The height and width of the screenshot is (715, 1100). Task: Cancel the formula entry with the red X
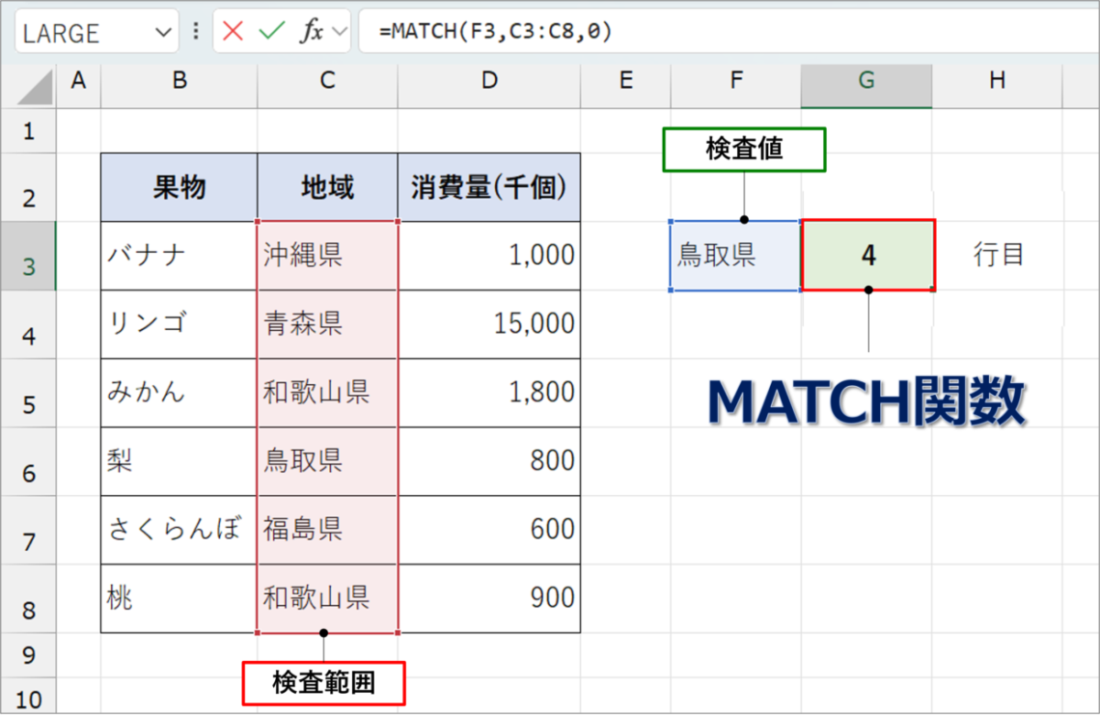click(233, 30)
